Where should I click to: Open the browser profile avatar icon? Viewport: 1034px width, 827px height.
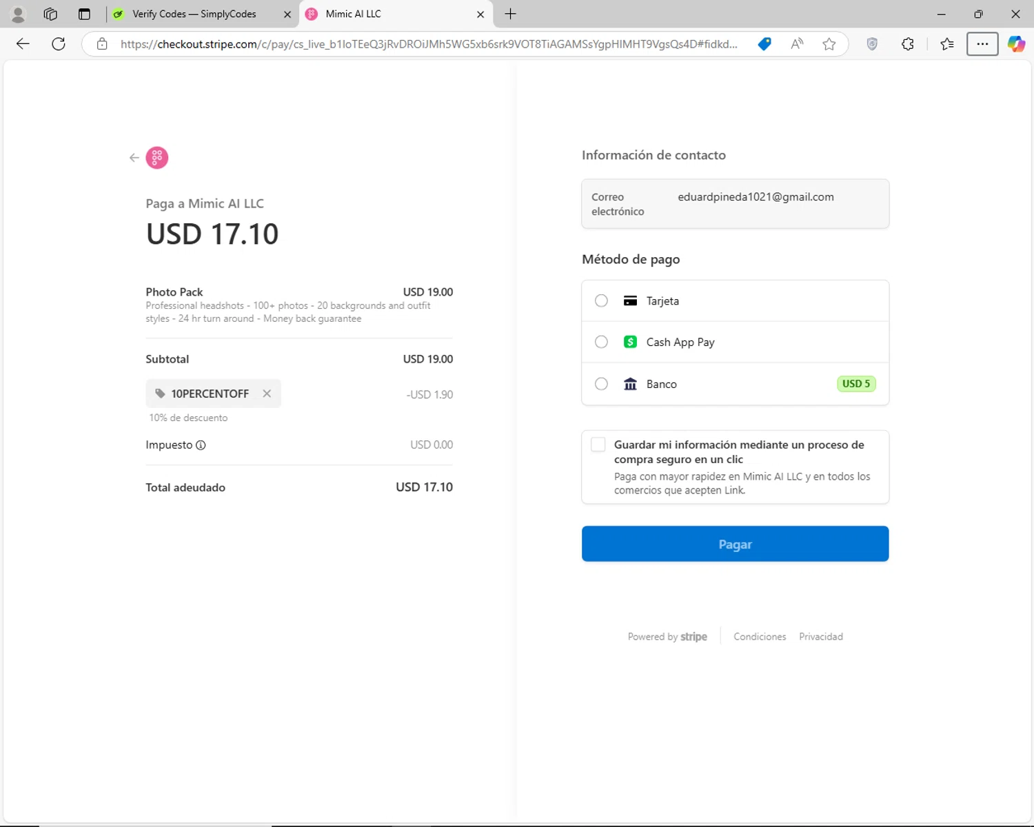[x=18, y=14]
